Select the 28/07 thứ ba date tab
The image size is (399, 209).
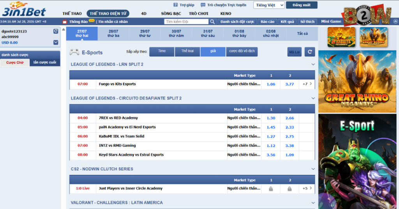pyautogui.click(x=113, y=33)
